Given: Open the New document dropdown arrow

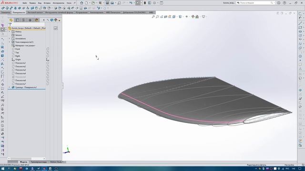Looking at the screenshot, I should [90, 3].
